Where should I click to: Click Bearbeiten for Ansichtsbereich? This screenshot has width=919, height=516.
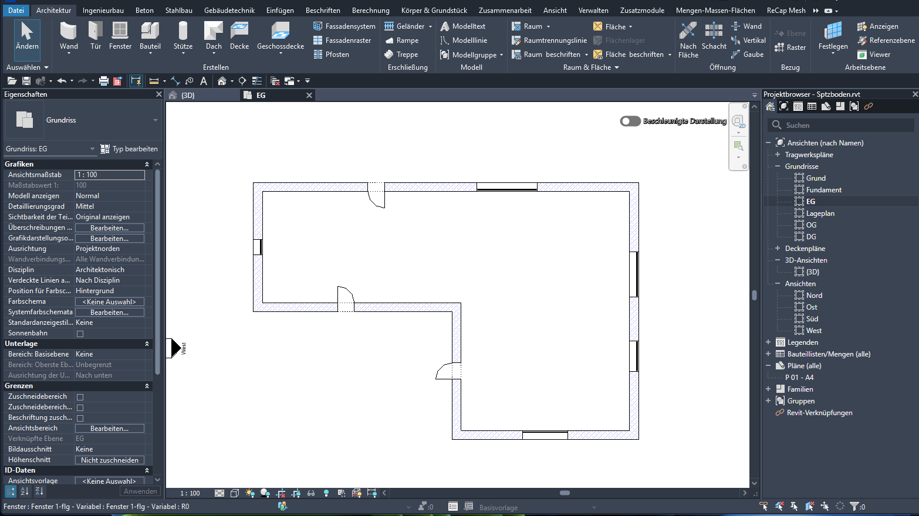click(x=110, y=429)
